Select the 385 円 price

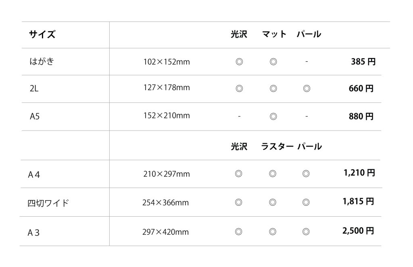point(363,62)
